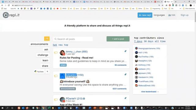Open the 96 comments link
This screenshot has width=196, height=110.
click(120, 65)
